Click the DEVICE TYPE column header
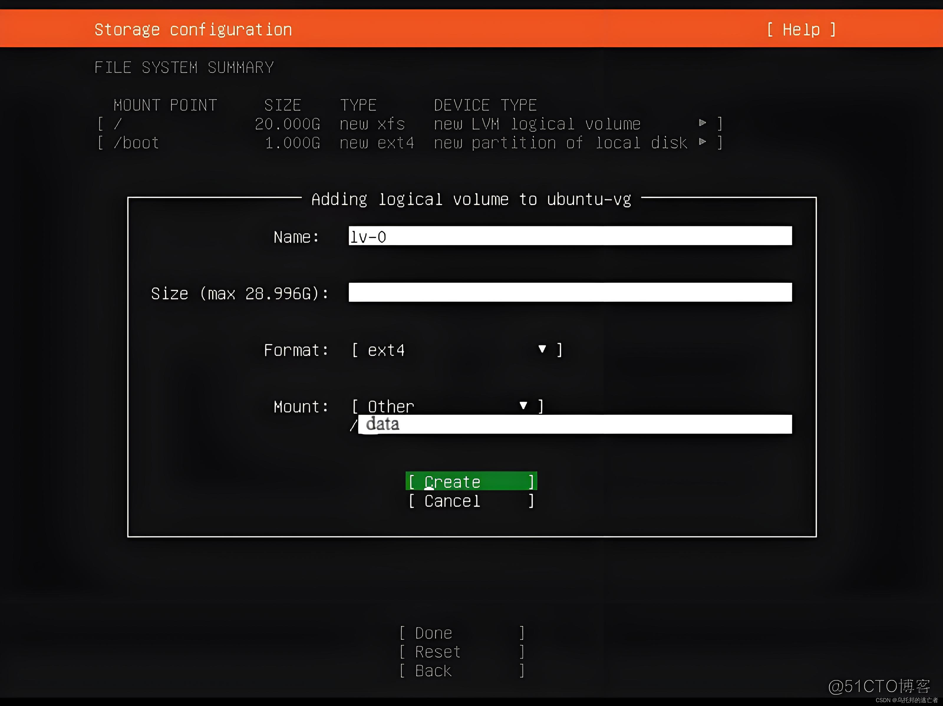943x706 pixels. coord(485,105)
